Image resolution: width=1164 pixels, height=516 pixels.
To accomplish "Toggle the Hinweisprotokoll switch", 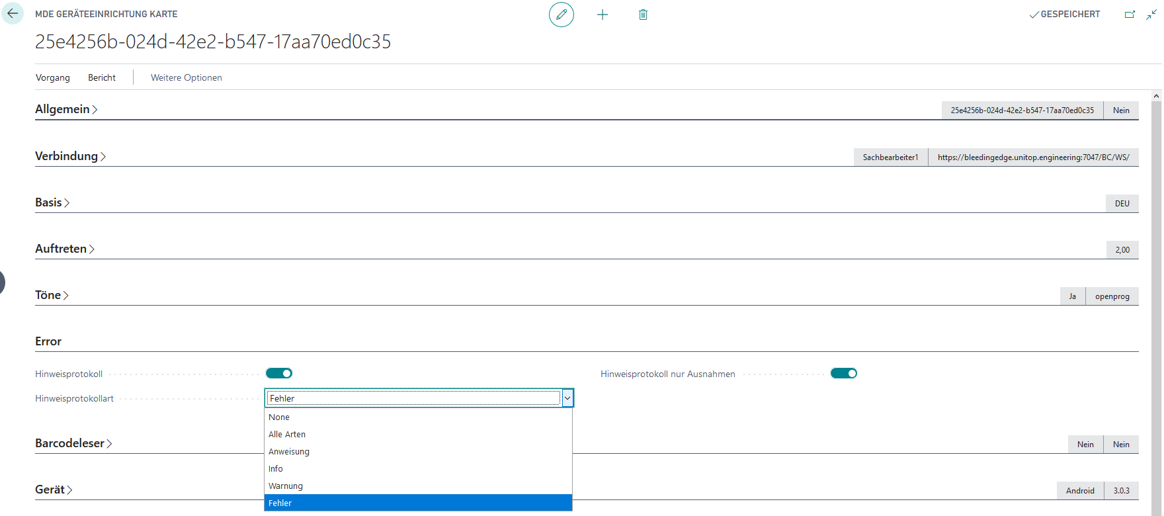I will click(279, 374).
